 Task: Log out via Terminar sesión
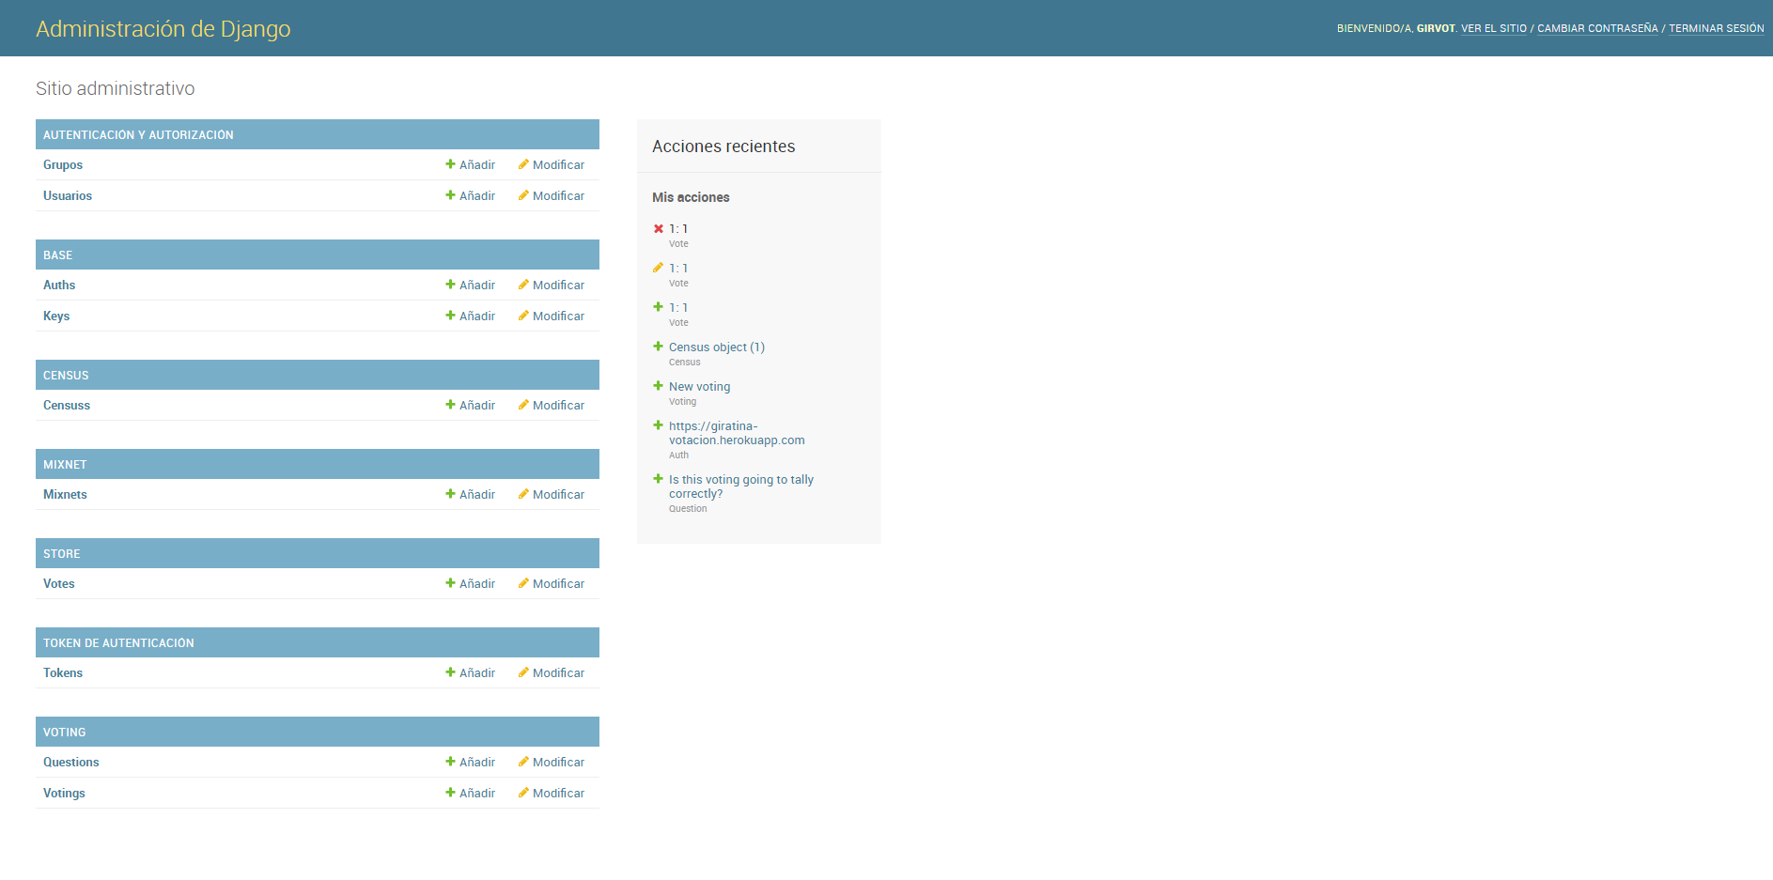(x=1717, y=29)
